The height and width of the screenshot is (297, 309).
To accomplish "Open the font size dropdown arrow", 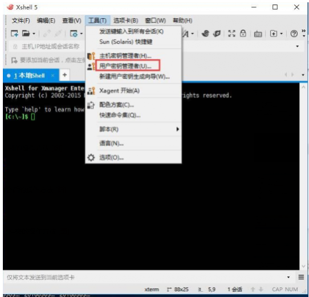I will click(x=193, y=34).
